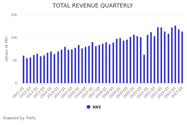Viewport: 187px width, 125px height.
Task: Click the 2022 Q1 revenue bar
Action: pos(161,55)
